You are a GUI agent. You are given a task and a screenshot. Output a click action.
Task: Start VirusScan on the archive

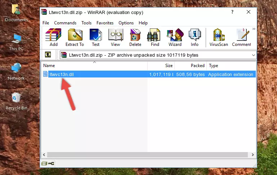(219, 37)
